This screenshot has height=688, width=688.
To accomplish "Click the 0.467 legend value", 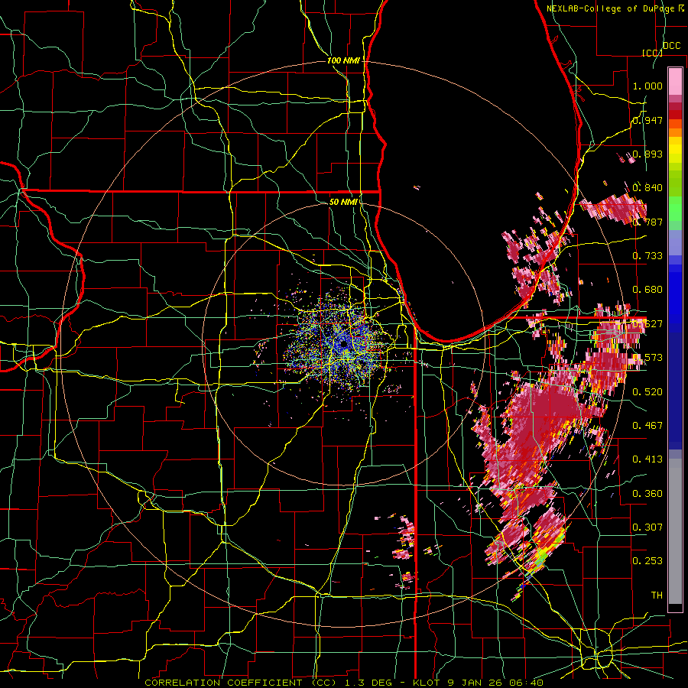I will point(647,426).
